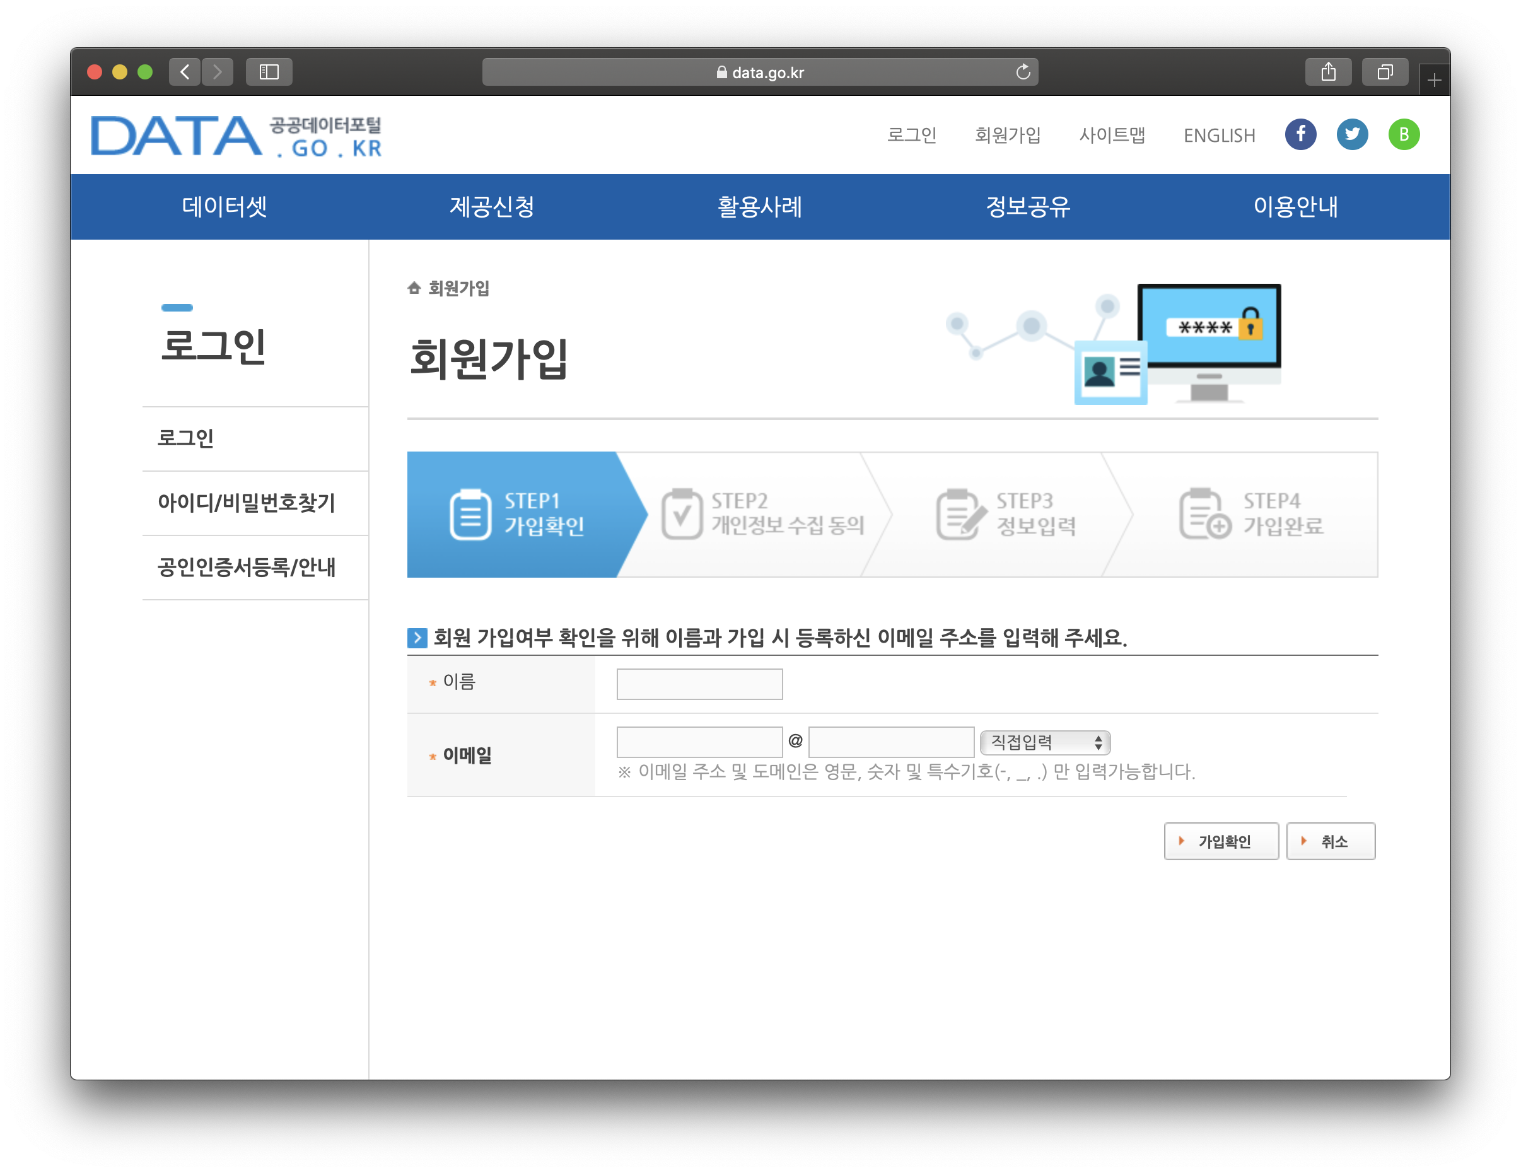This screenshot has width=1521, height=1173.
Task: Select 활용사례 in navigation bar
Action: (760, 206)
